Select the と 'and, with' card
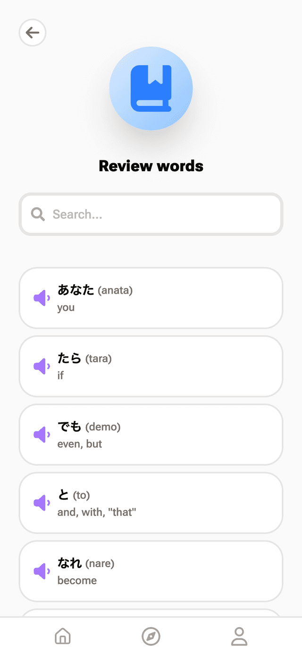This screenshot has height=655, width=302. click(189, 503)
